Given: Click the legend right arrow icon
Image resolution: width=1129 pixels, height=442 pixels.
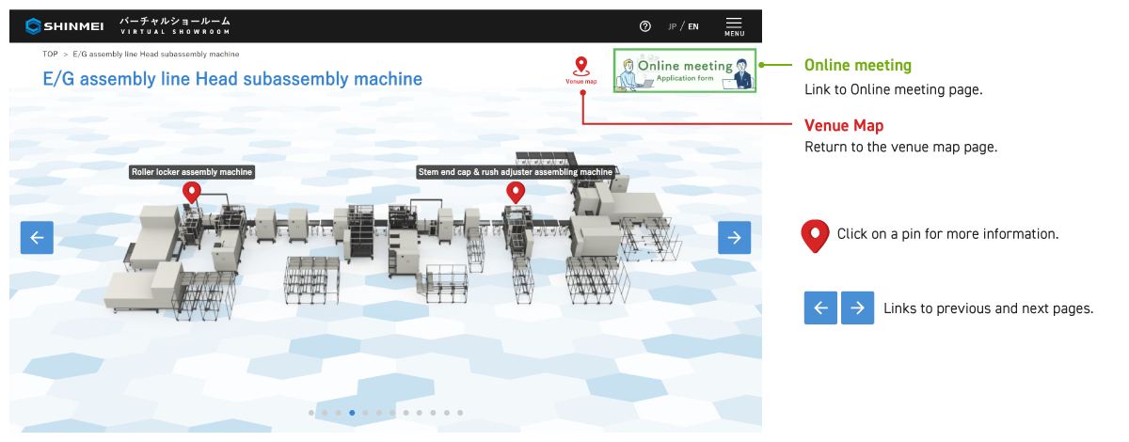Looking at the screenshot, I should (x=857, y=308).
